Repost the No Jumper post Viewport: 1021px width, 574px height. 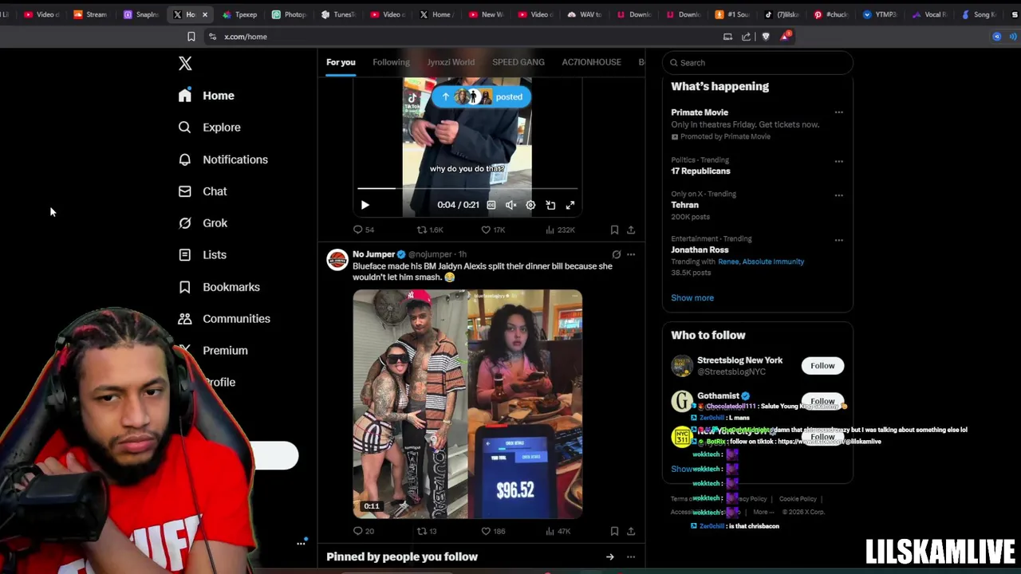(427, 531)
